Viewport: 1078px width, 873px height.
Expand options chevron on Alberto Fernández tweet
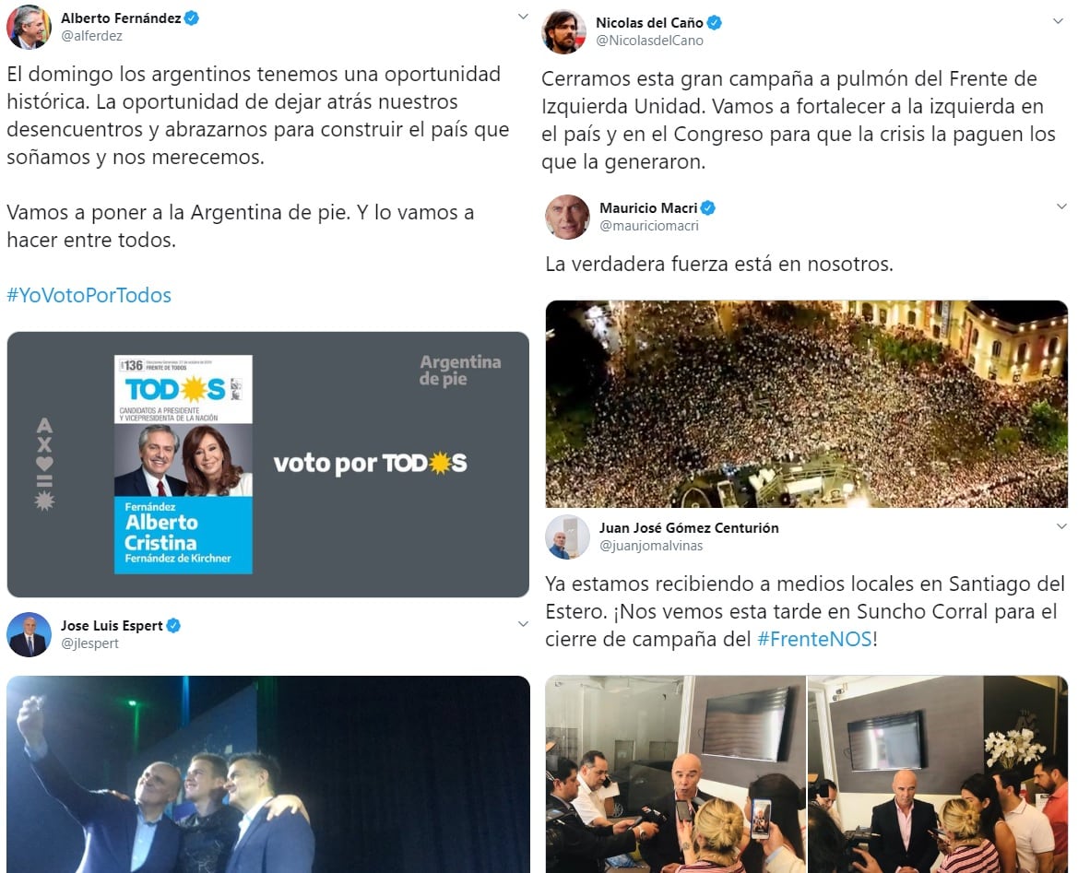(523, 17)
